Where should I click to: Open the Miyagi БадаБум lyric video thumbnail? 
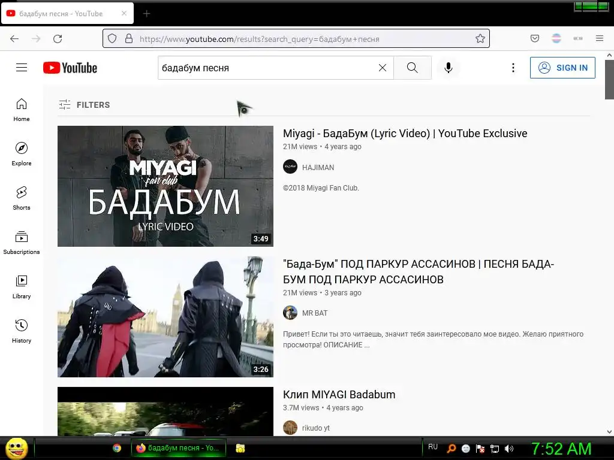pyautogui.click(x=165, y=186)
